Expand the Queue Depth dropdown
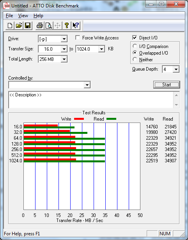 click(176, 69)
